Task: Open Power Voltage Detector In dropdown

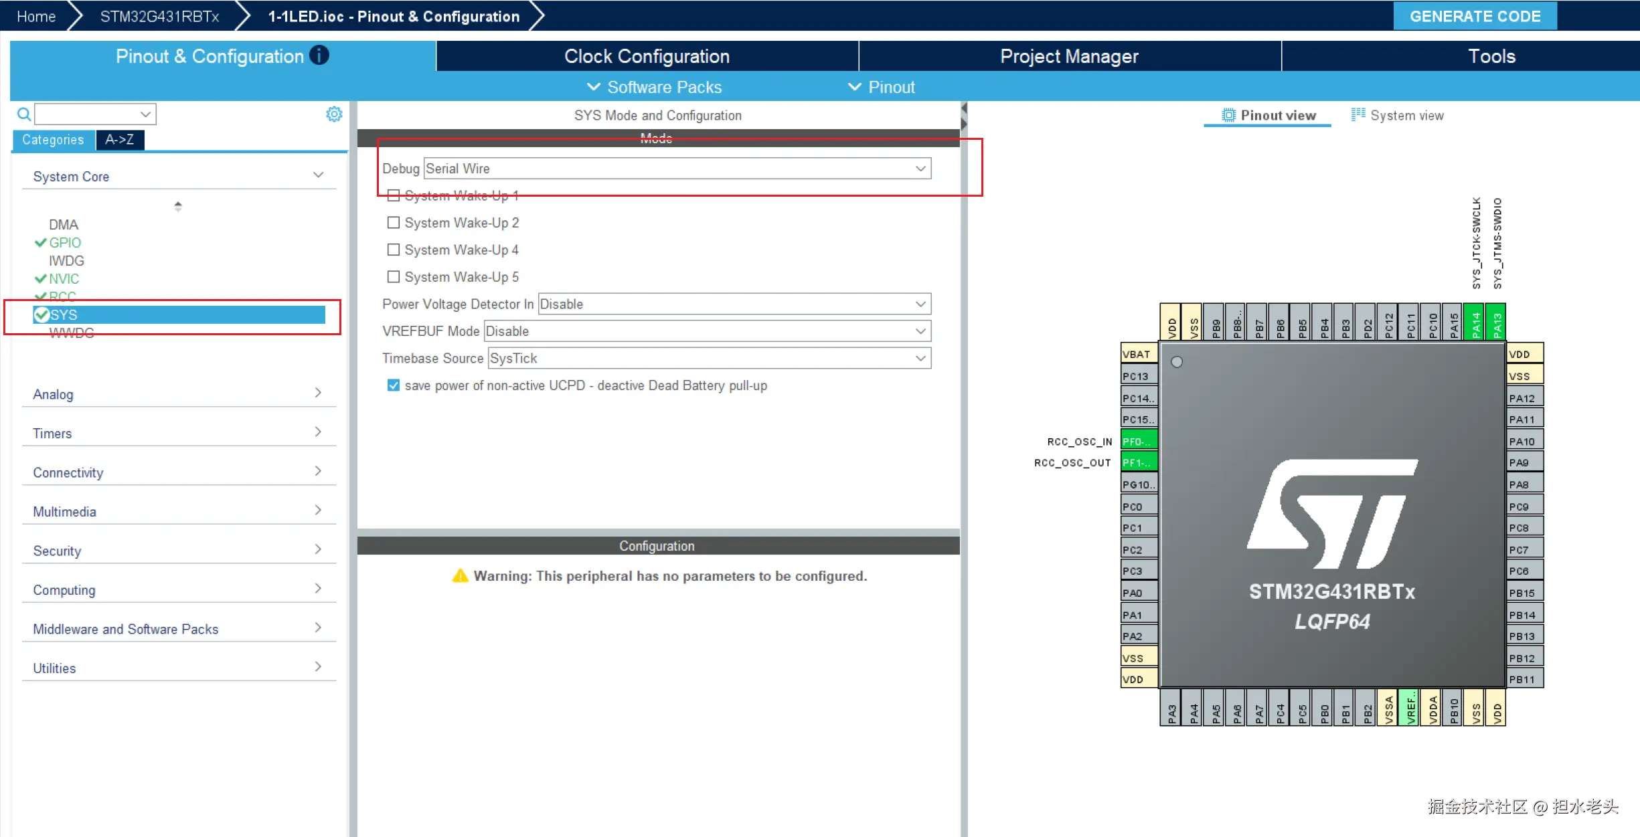Action: coord(734,304)
